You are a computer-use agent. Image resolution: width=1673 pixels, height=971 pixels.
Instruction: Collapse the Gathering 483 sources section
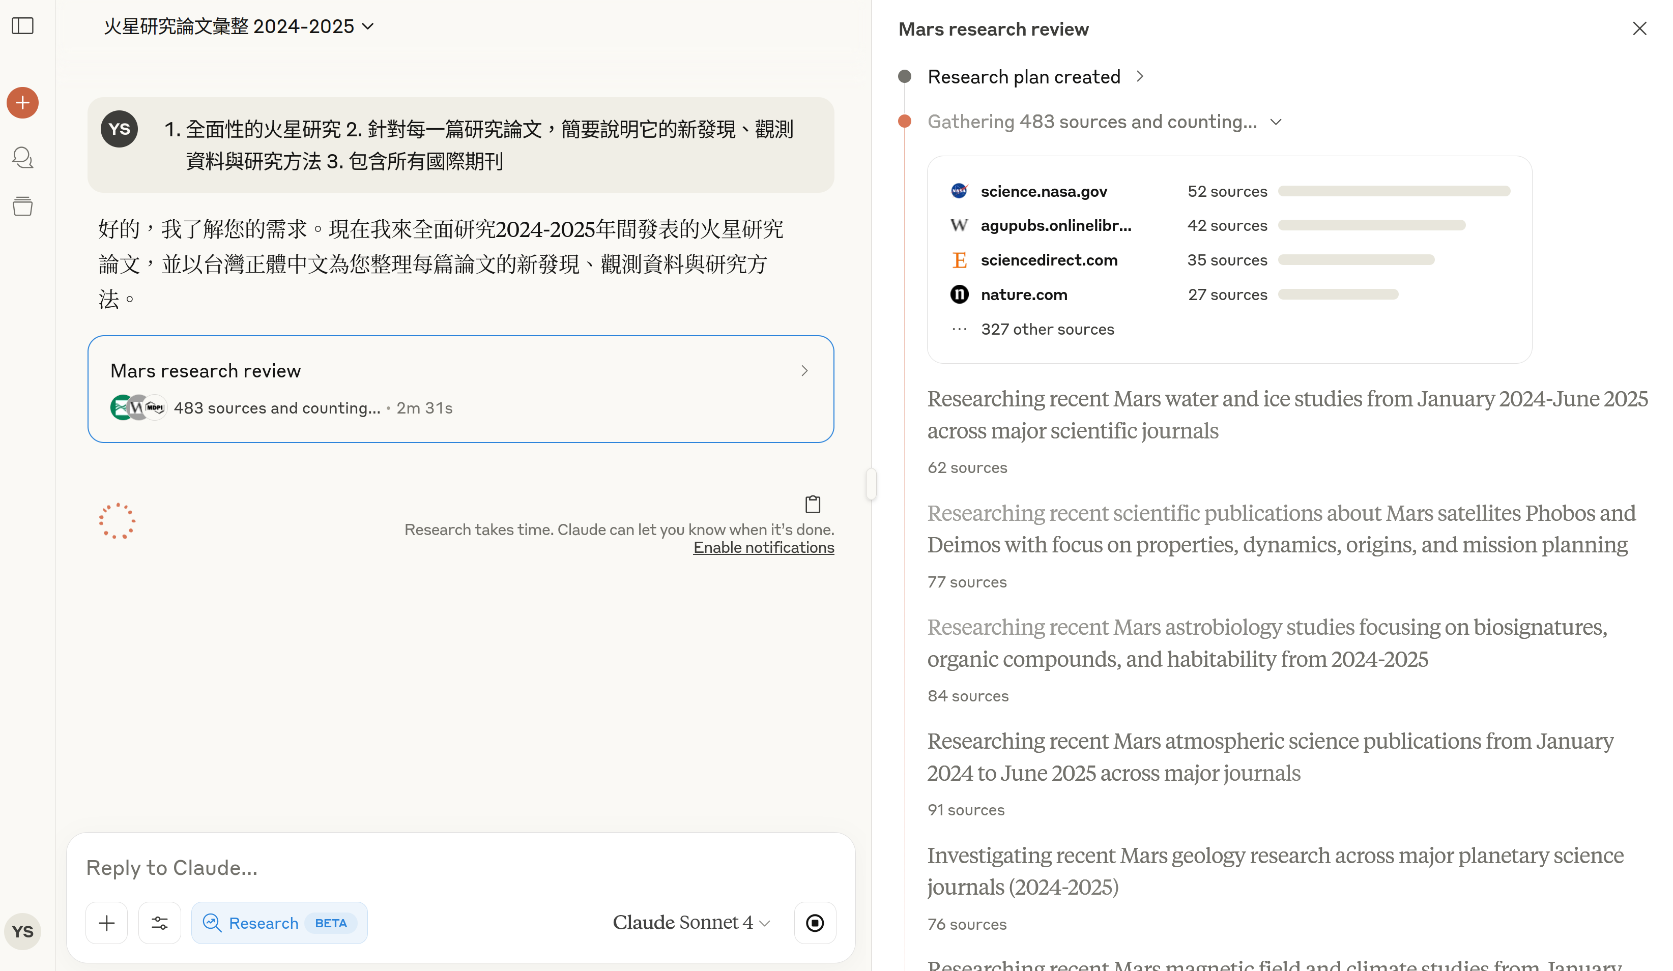[x=1275, y=122]
